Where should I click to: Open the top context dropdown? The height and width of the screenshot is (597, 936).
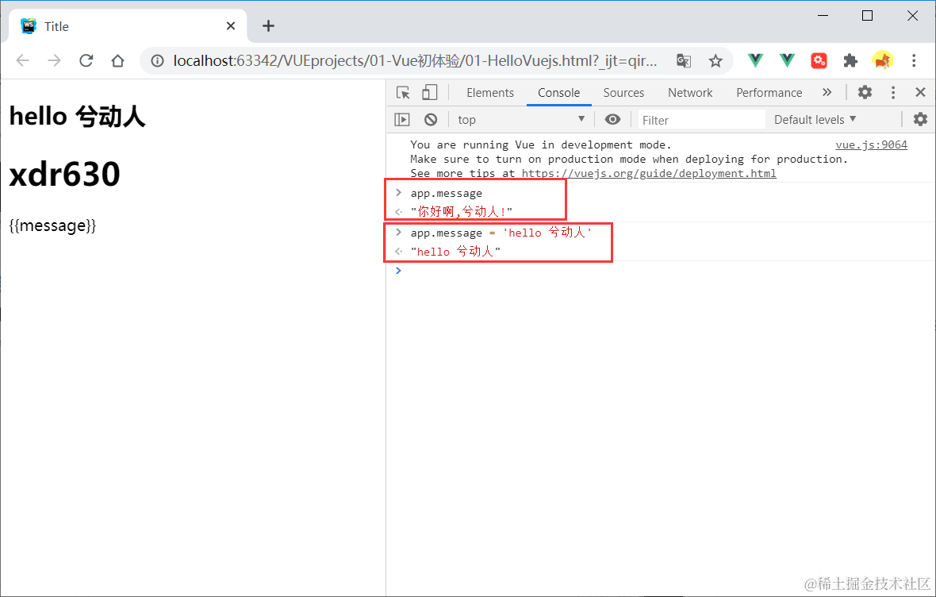(521, 120)
